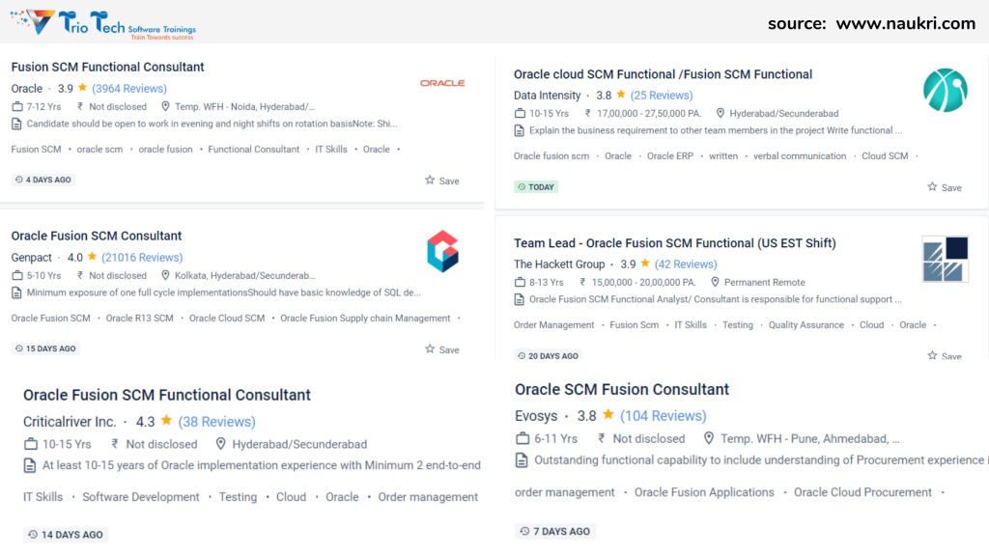Click the clock icon beside 14 DAYS AGO

tap(33, 535)
